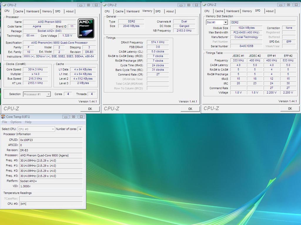Viewport: 301px width, 225px height.
Task: Click the processor Name field 'AMD Phenom 9850'
Action: [49, 22]
